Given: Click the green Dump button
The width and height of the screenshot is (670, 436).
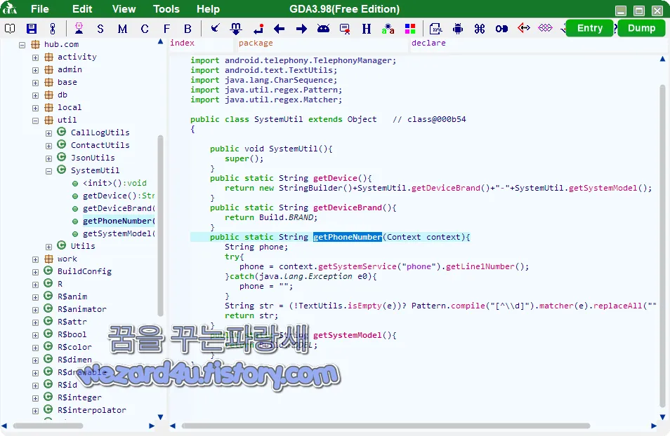Looking at the screenshot, I should click(641, 28).
